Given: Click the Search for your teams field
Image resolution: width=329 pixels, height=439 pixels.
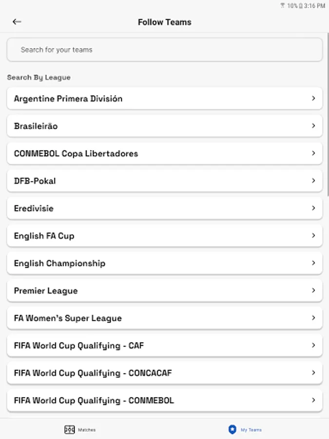Looking at the screenshot, I should pos(164,50).
